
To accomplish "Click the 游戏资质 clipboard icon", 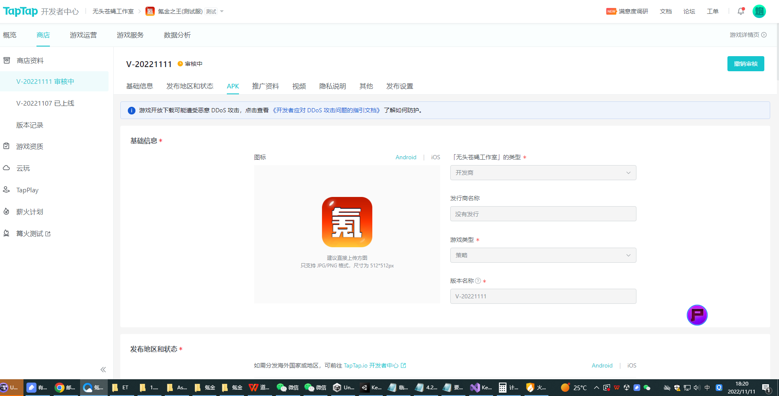I will (x=6, y=146).
